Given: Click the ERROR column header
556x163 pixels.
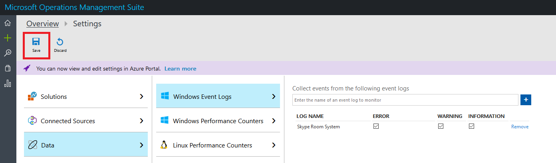Looking at the screenshot, I should (x=381, y=116).
